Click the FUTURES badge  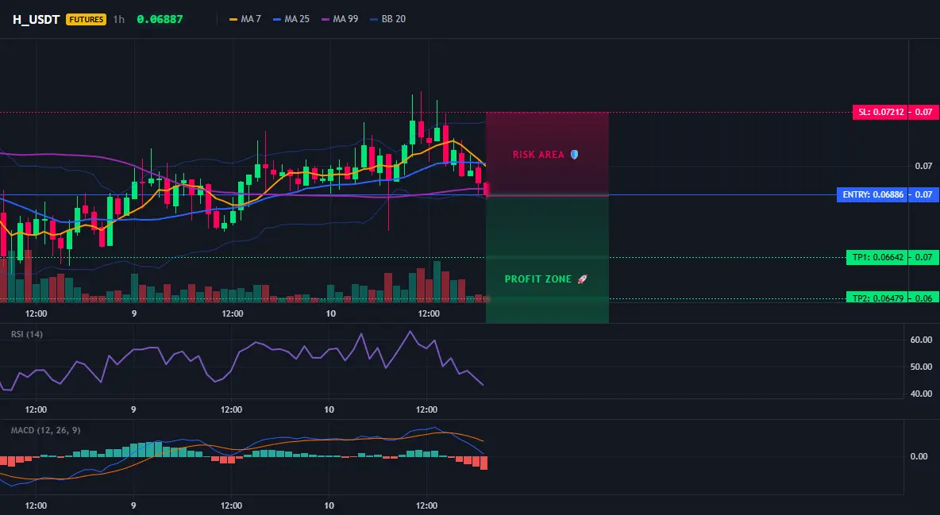click(87, 19)
